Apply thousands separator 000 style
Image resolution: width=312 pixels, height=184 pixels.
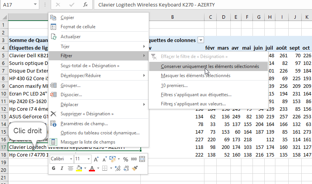(134, 159)
